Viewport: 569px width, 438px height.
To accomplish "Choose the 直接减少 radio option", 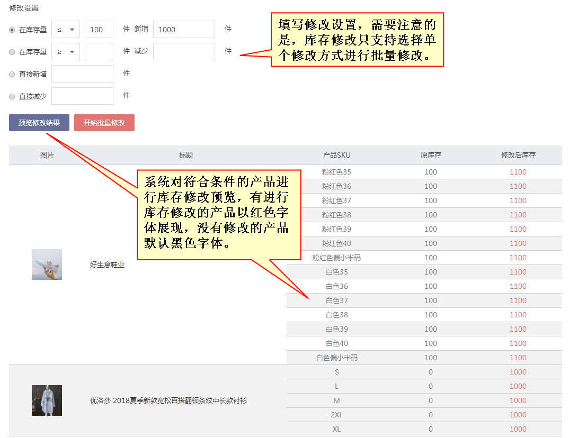I will pyautogui.click(x=12, y=96).
